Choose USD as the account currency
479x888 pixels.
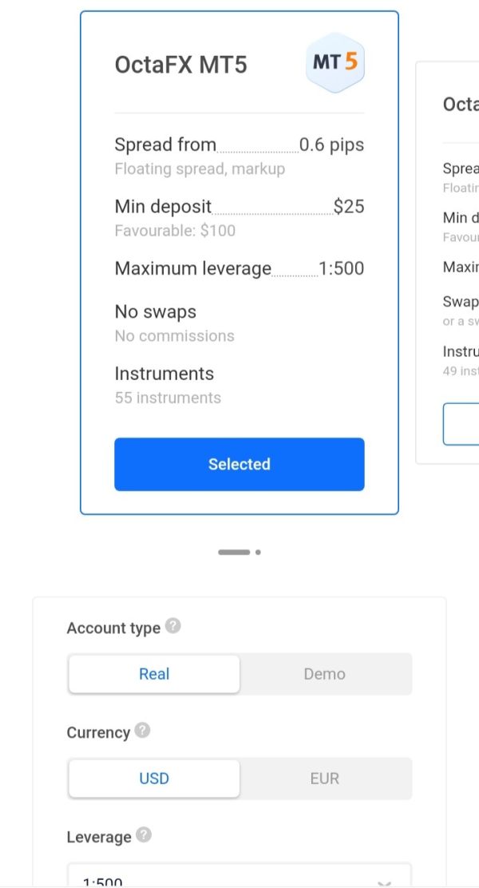[154, 779]
